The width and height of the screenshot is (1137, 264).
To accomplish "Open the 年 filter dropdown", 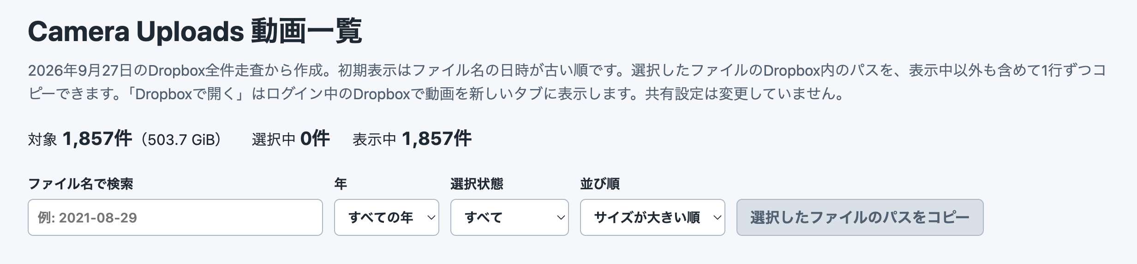I will [386, 217].
